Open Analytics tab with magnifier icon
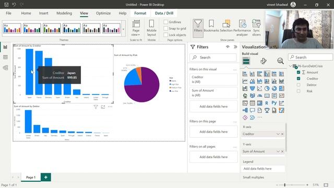 [280, 61]
